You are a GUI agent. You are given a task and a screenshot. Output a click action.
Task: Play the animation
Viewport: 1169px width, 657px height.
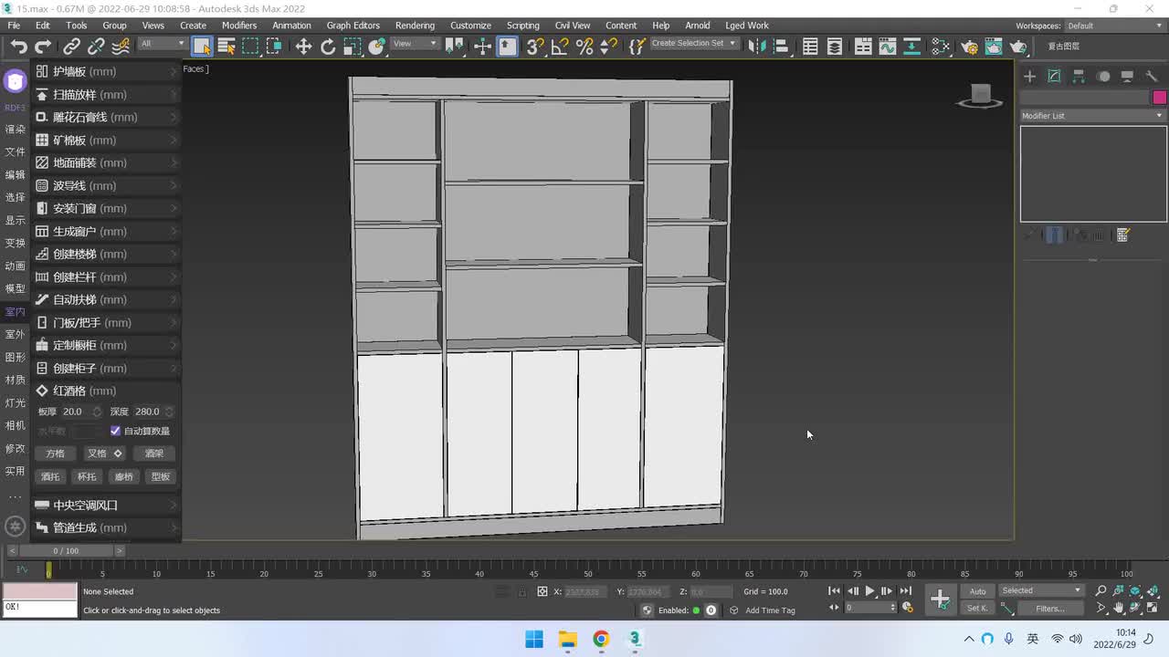[x=869, y=591]
